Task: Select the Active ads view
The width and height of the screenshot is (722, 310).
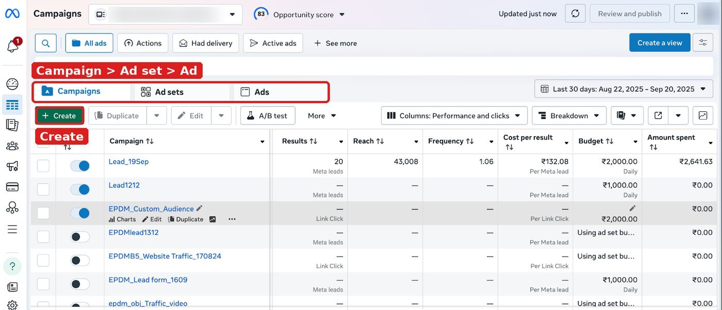Action: point(273,43)
